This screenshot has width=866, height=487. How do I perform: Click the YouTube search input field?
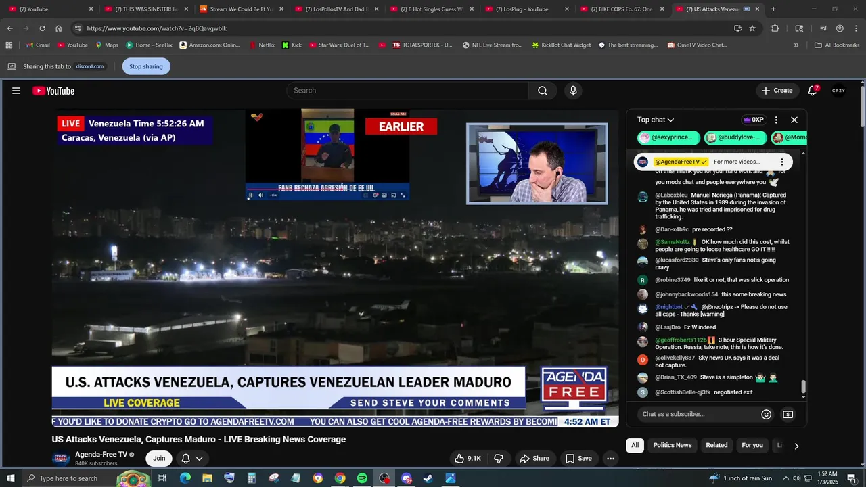[407, 91]
